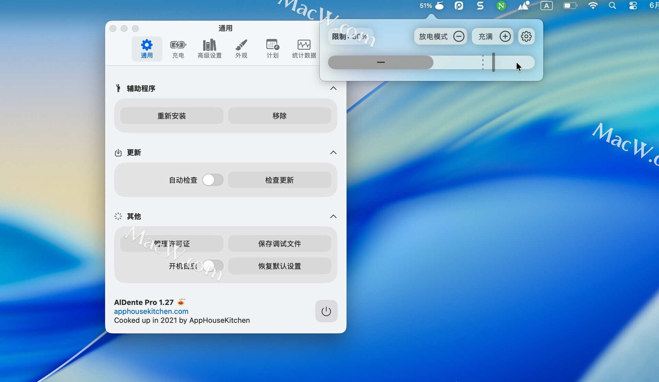The height and width of the screenshot is (382, 659).
Task: Collapse the 其他 section chevron
Action: 333,216
